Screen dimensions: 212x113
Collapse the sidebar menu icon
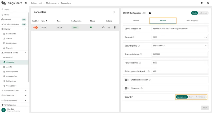pyautogui.click(x=26, y=3)
